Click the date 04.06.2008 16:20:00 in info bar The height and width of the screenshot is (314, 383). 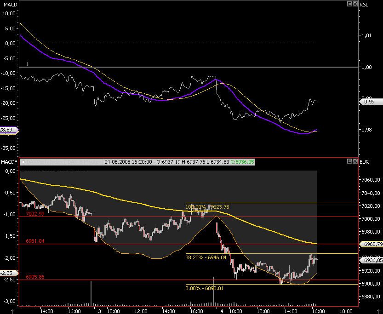click(128, 162)
